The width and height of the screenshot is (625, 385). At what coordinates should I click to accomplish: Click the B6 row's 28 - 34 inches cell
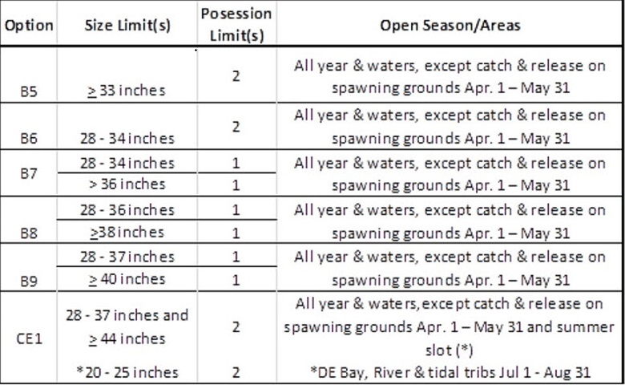click(x=126, y=138)
